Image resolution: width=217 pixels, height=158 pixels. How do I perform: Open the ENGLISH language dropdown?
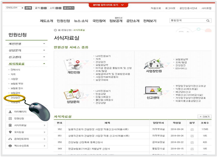(x=14, y=8)
